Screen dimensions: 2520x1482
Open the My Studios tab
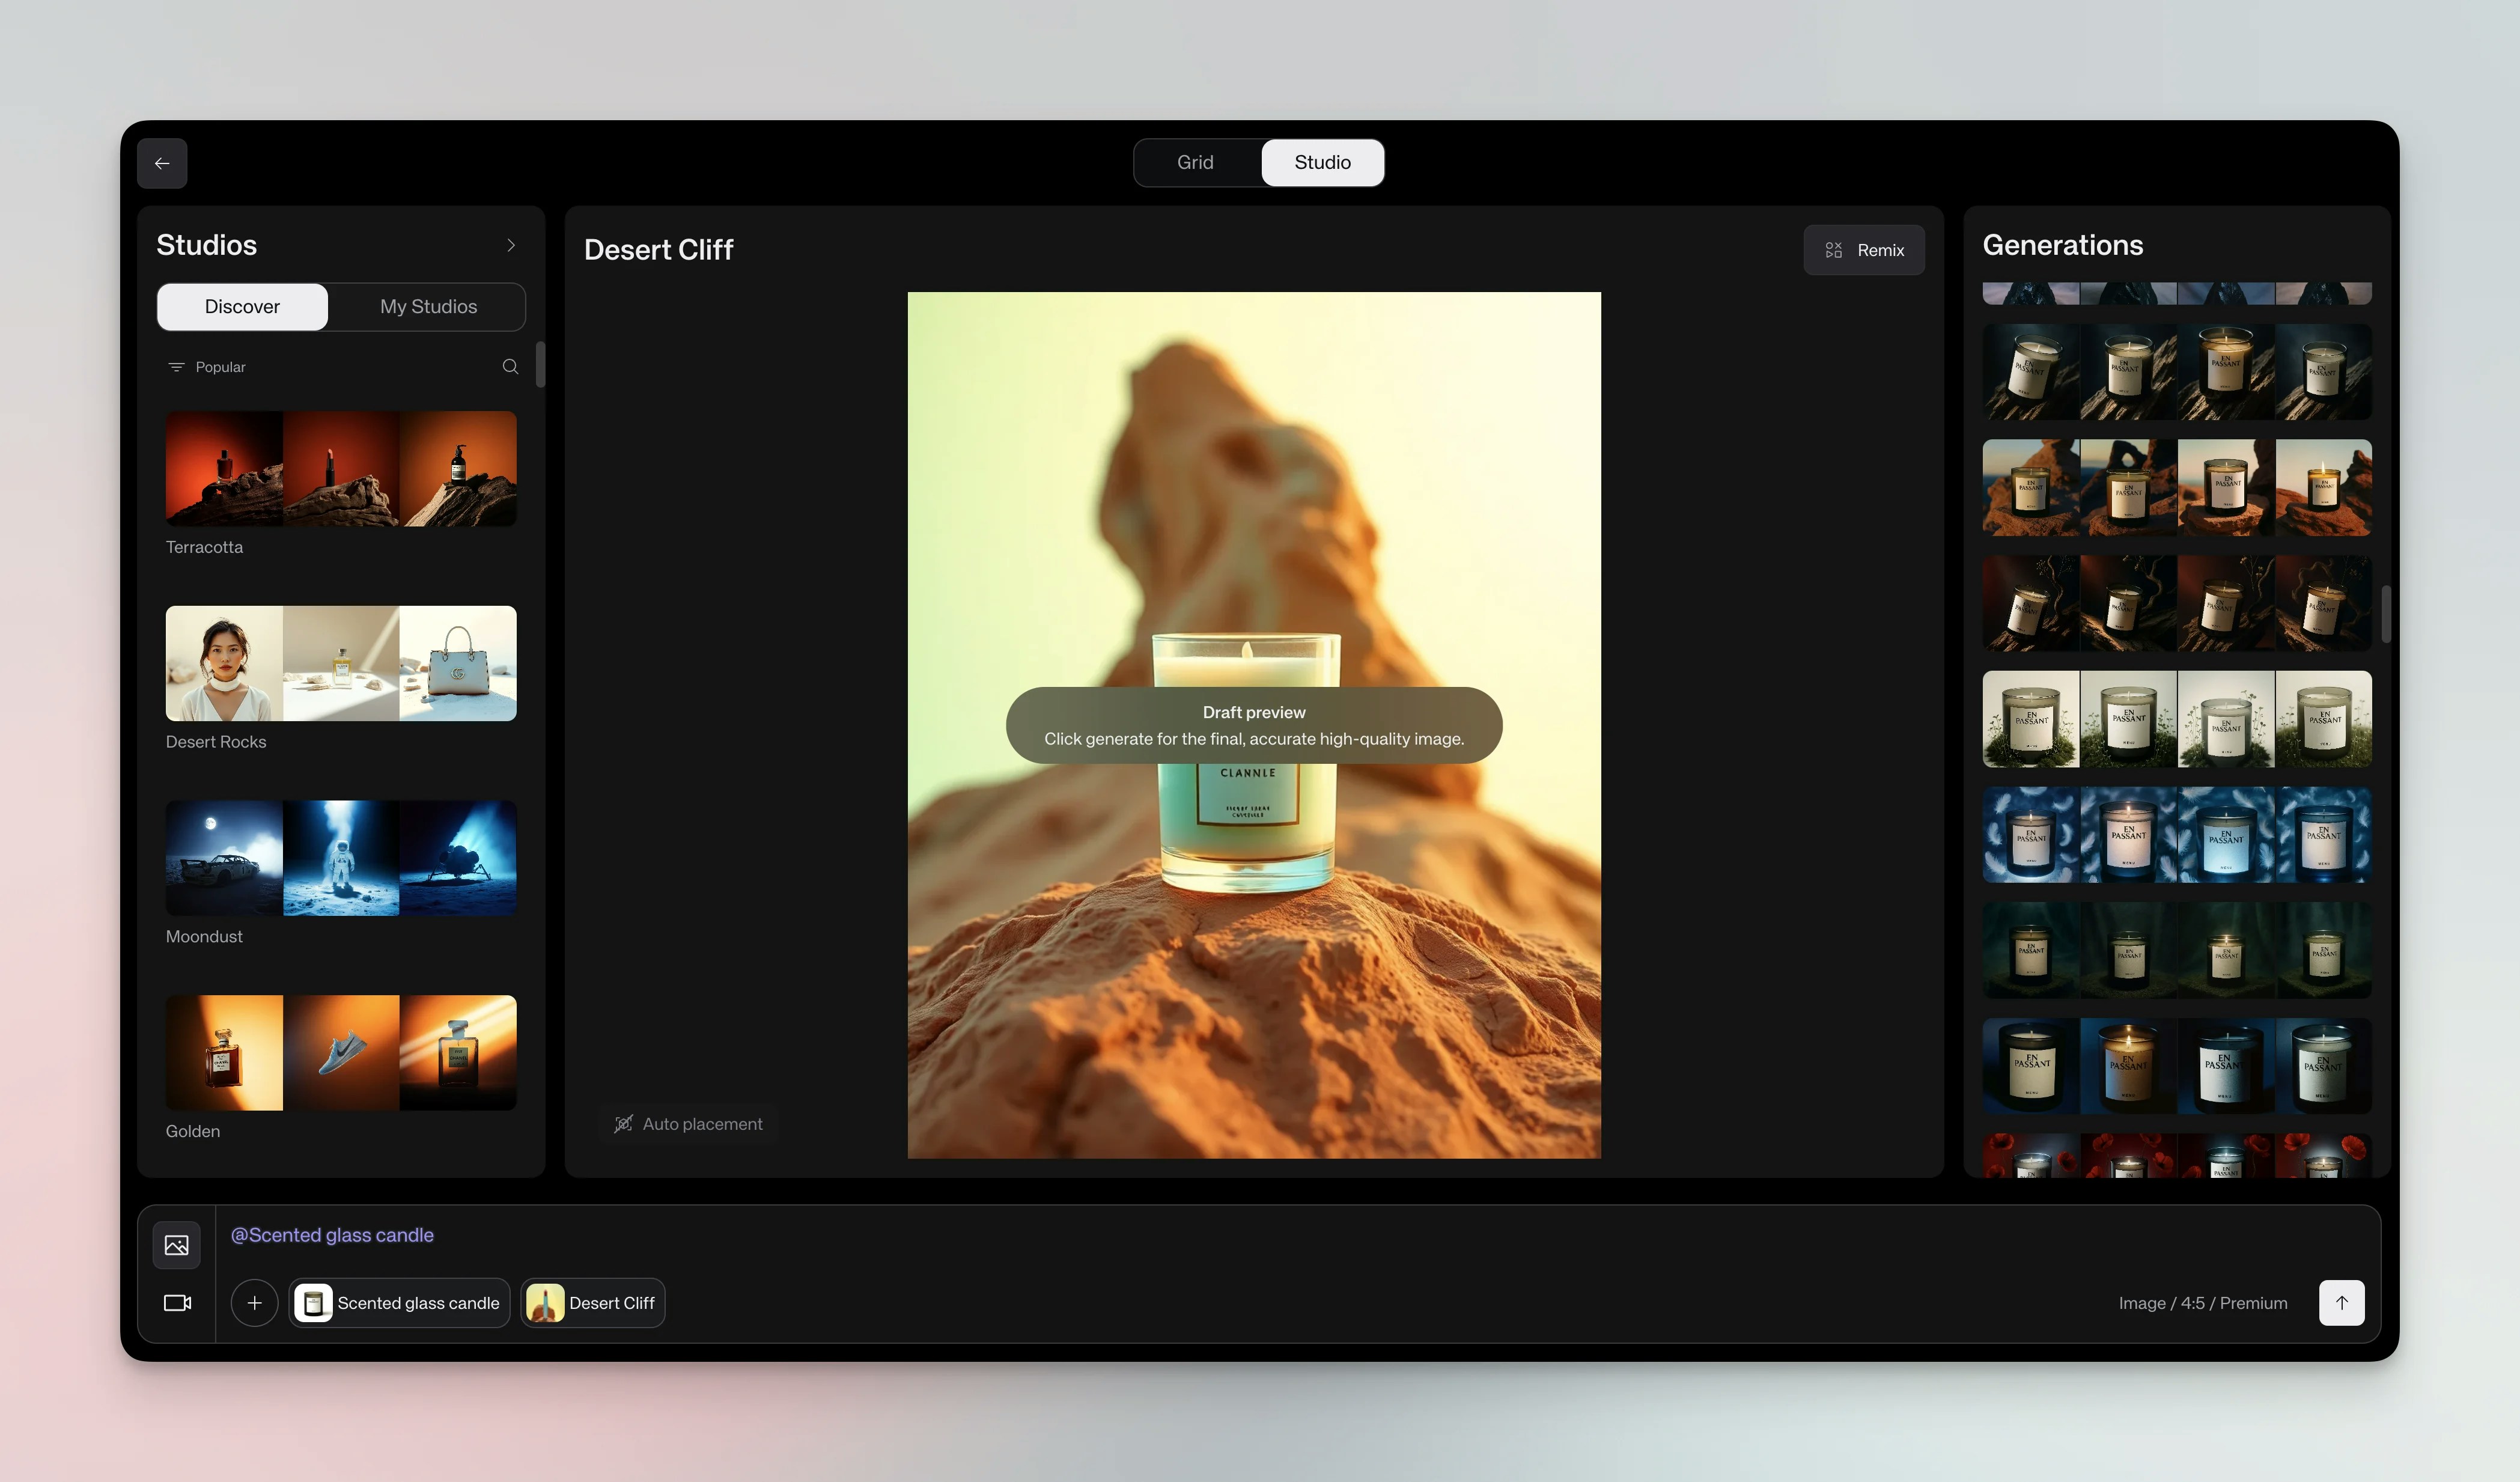pyautogui.click(x=428, y=307)
